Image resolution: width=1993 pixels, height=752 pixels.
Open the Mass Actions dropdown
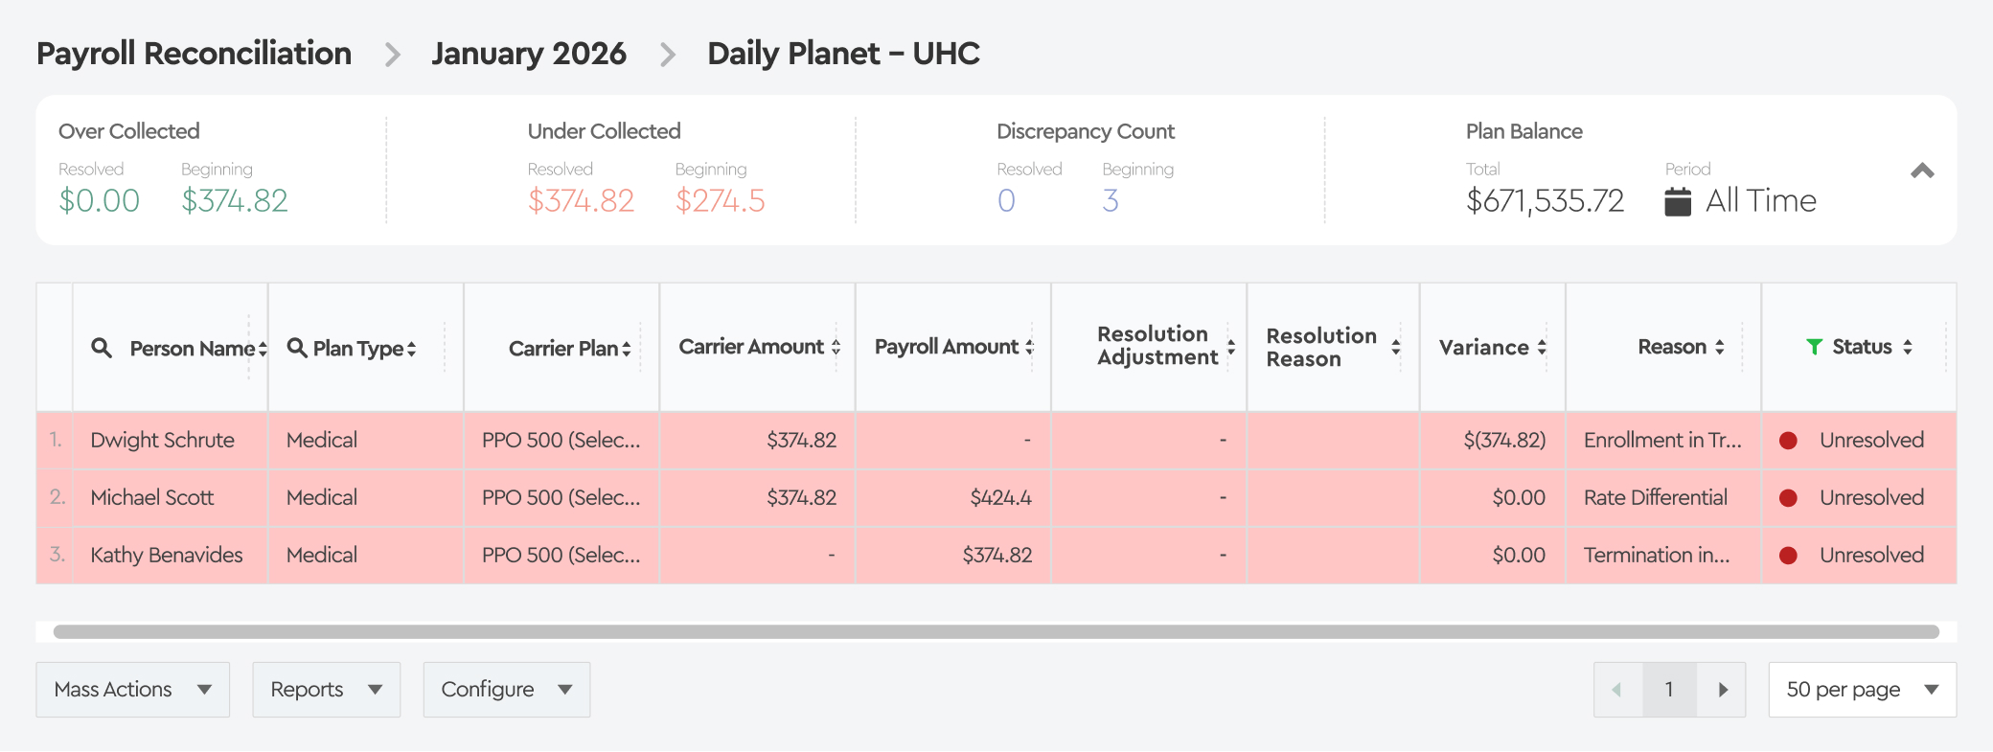pyautogui.click(x=132, y=690)
